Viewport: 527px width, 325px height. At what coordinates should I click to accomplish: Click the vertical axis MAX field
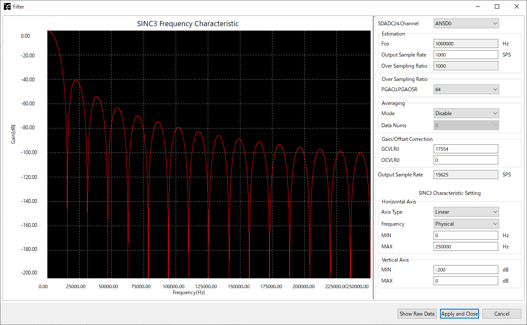[x=466, y=281]
